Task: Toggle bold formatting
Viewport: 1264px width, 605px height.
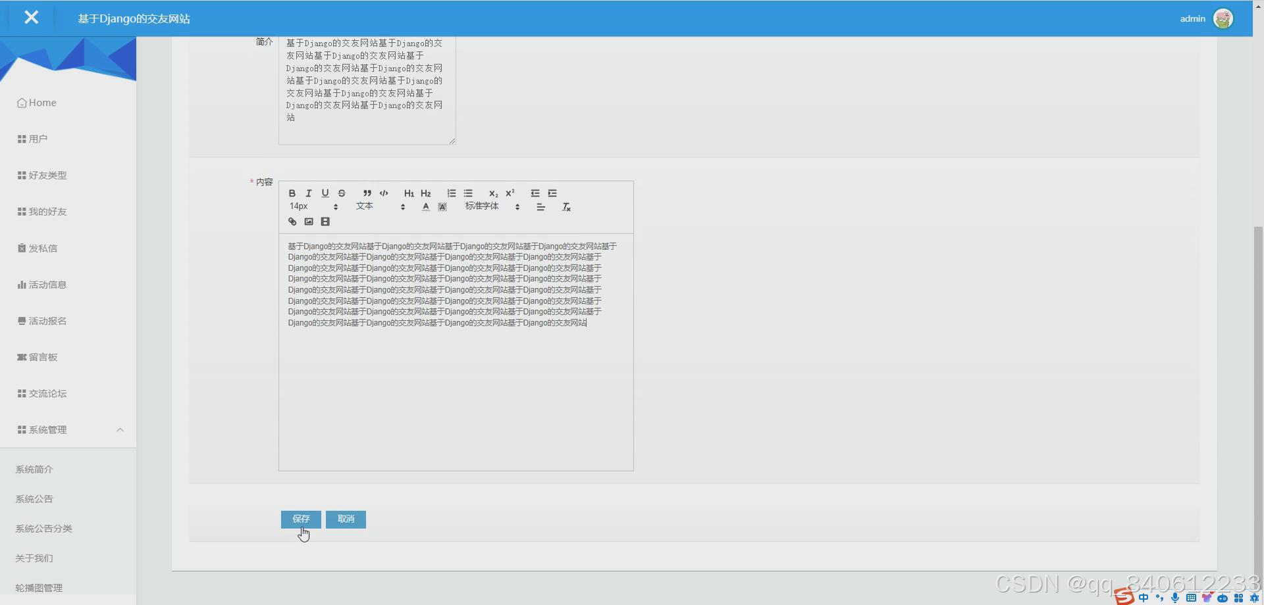Action: point(292,193)
